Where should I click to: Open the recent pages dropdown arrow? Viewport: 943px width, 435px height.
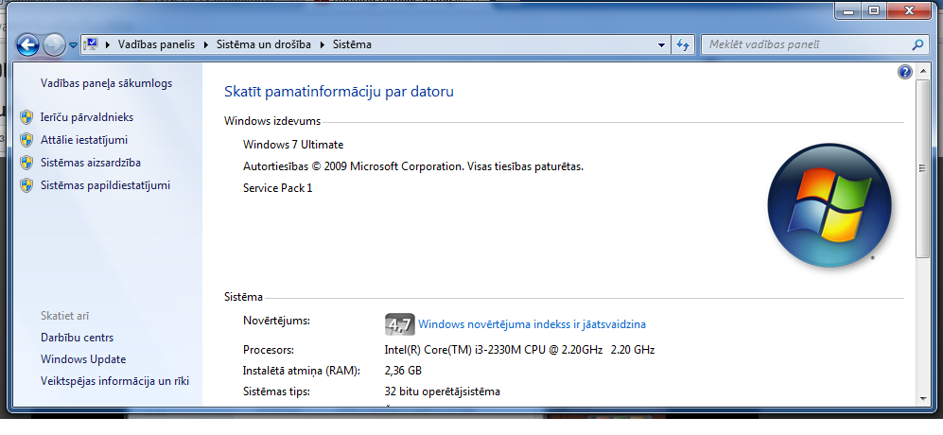pos(73,45)
